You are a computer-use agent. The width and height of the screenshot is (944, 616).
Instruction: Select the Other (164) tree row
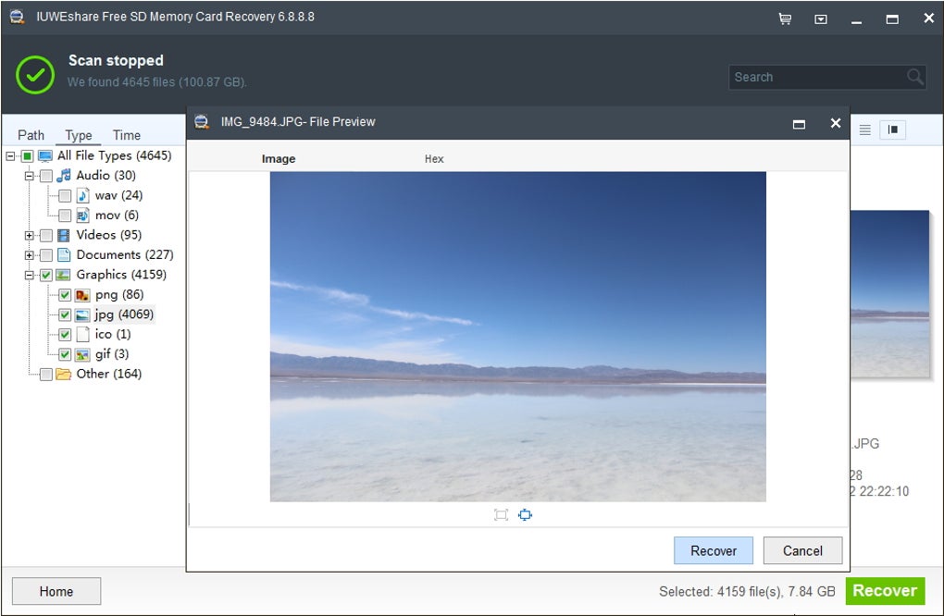tap(108, 375)
